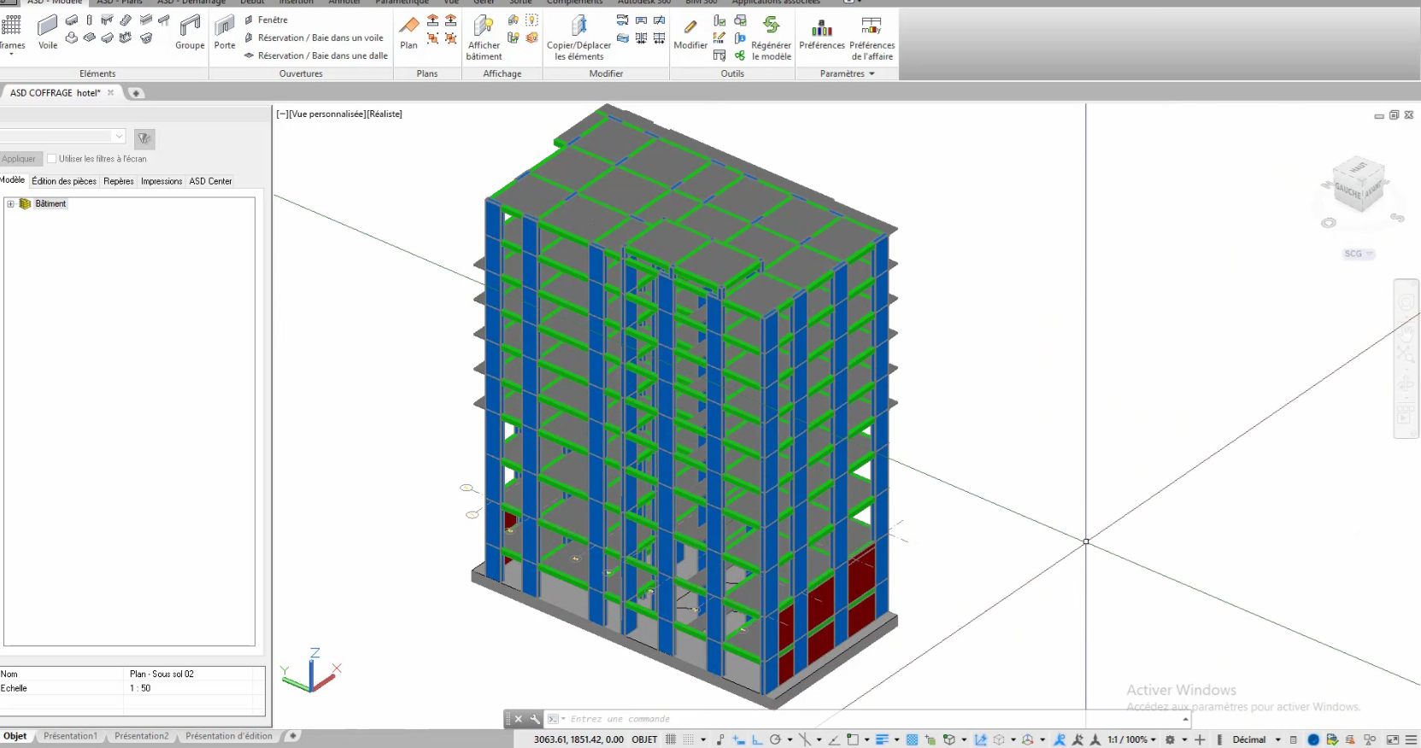
Task: Create a Plan from the Plans panel
Action: point(409,32)
